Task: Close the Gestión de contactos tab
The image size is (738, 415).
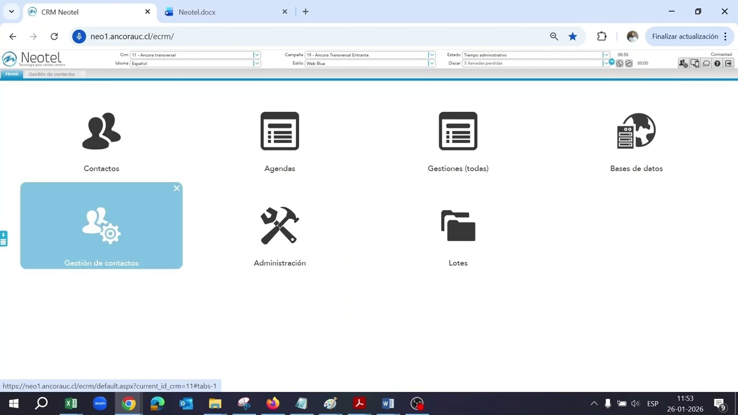Action: tap(83, 74)
